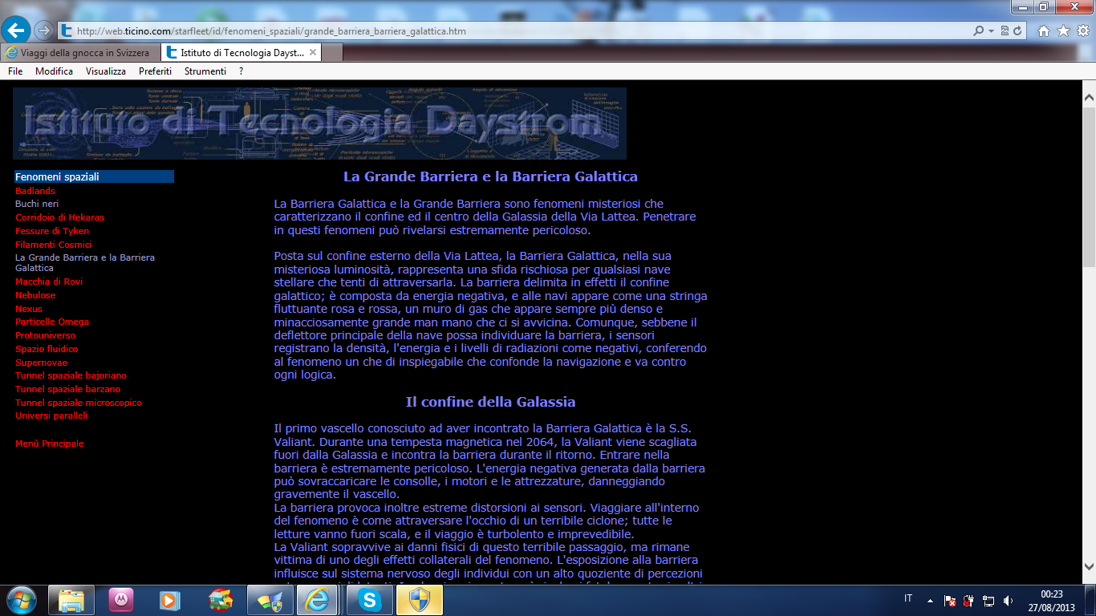Click the Refresh page icon
This screenshot has height=616, width=1096.
pyautogui.click(x=1018, y=31)
